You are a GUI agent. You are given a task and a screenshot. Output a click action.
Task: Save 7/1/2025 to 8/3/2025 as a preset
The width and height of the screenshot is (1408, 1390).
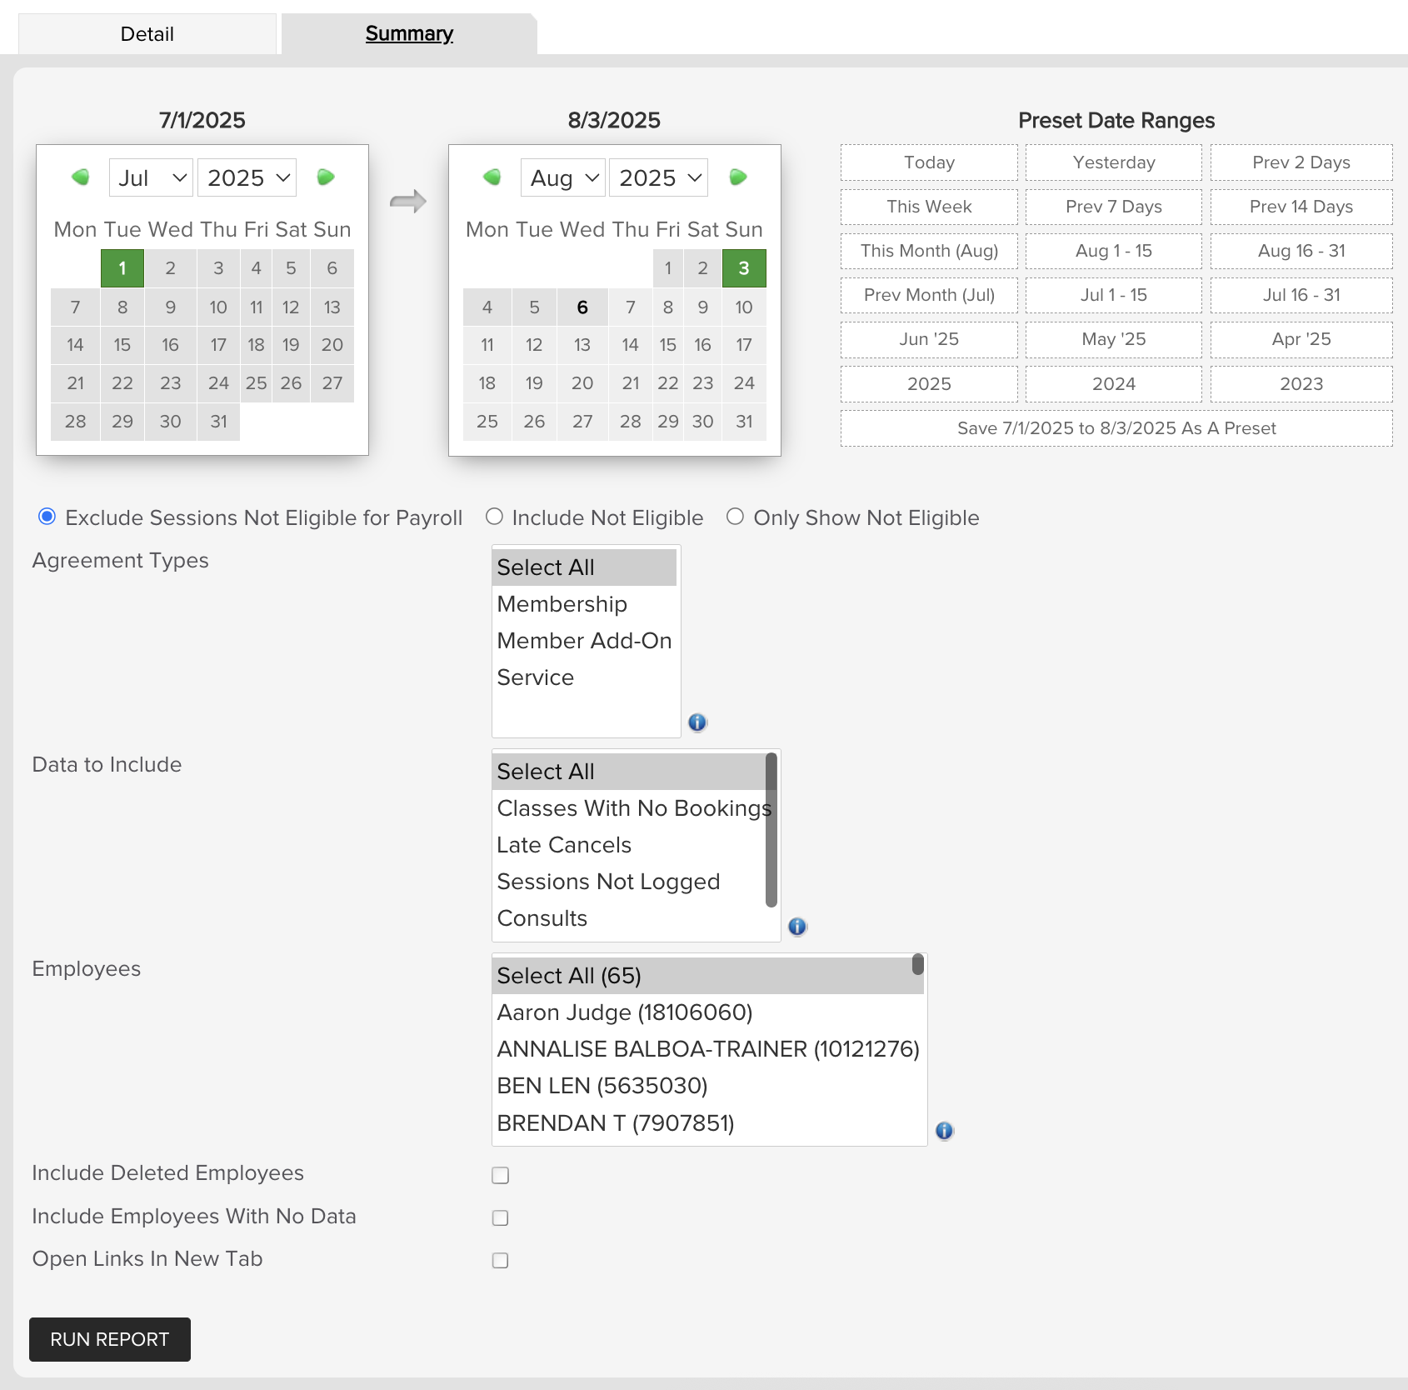[1116, 428]
